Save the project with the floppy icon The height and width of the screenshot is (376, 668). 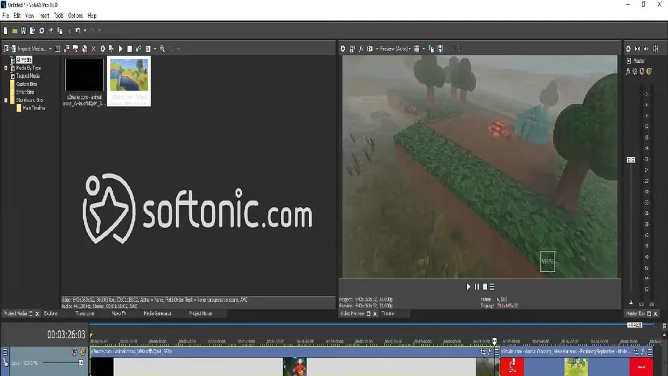pyautogui.click(x=24, y=31)
